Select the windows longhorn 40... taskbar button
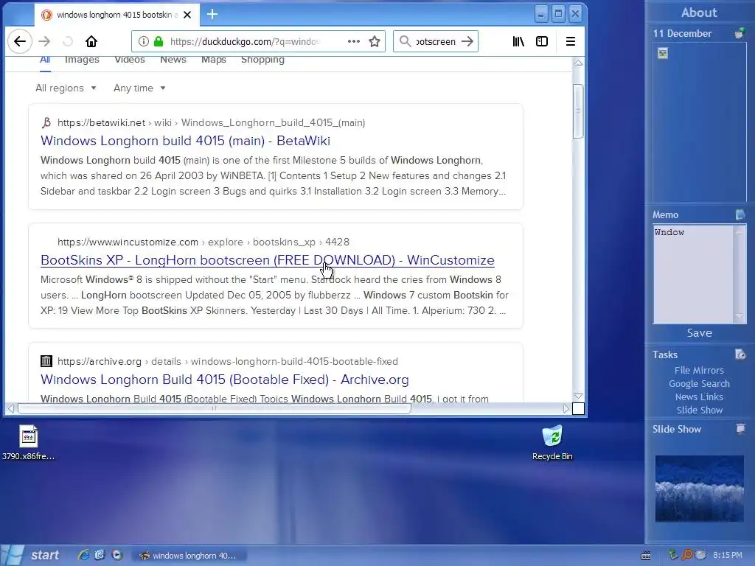Screen dimensions: 755x566 coord(189,556)
